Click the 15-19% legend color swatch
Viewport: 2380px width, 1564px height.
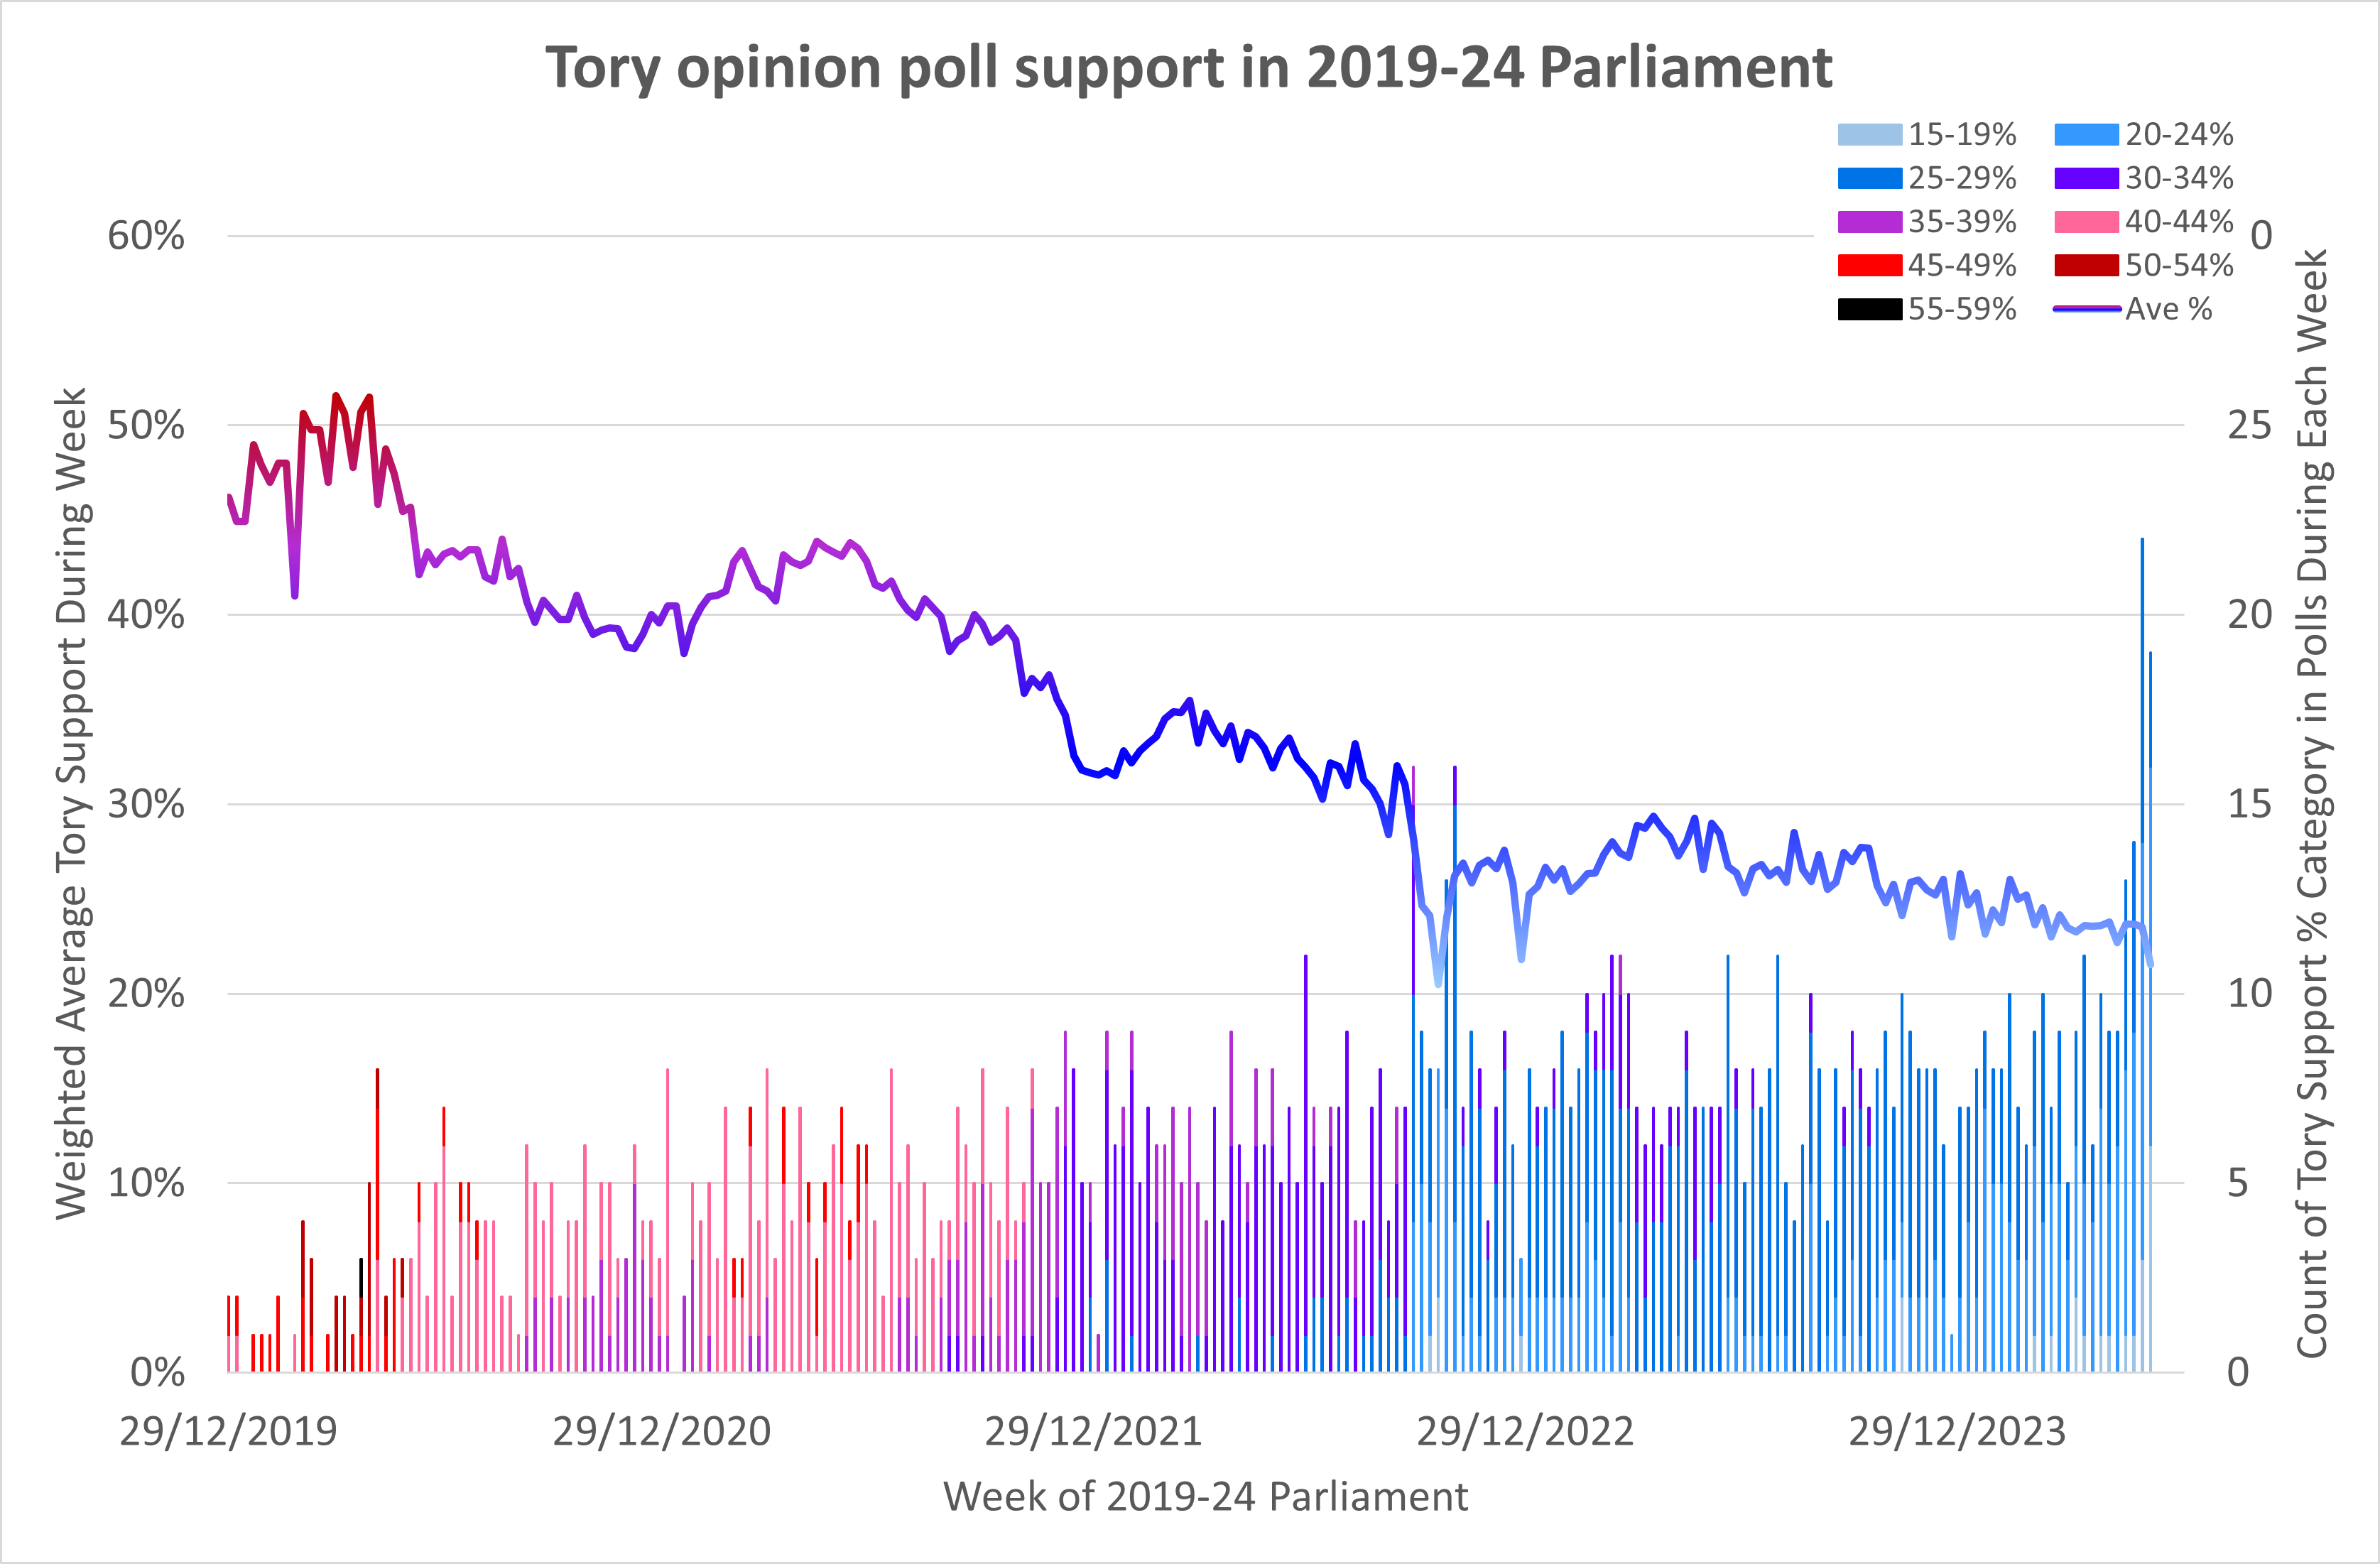pos(1869,135)
